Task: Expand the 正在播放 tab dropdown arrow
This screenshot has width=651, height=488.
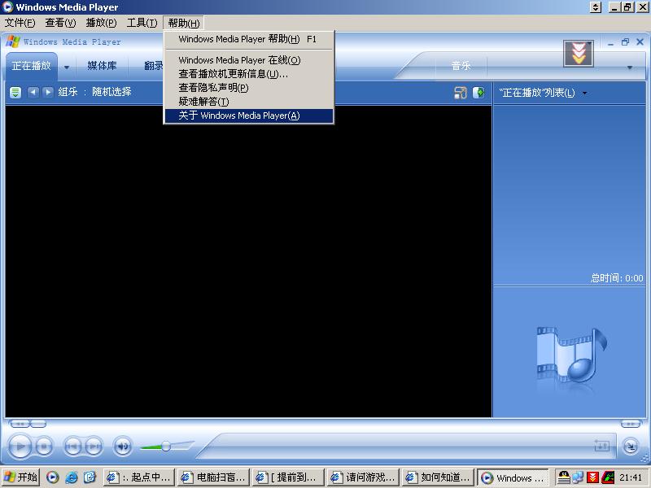Action: tap(67, 67)
